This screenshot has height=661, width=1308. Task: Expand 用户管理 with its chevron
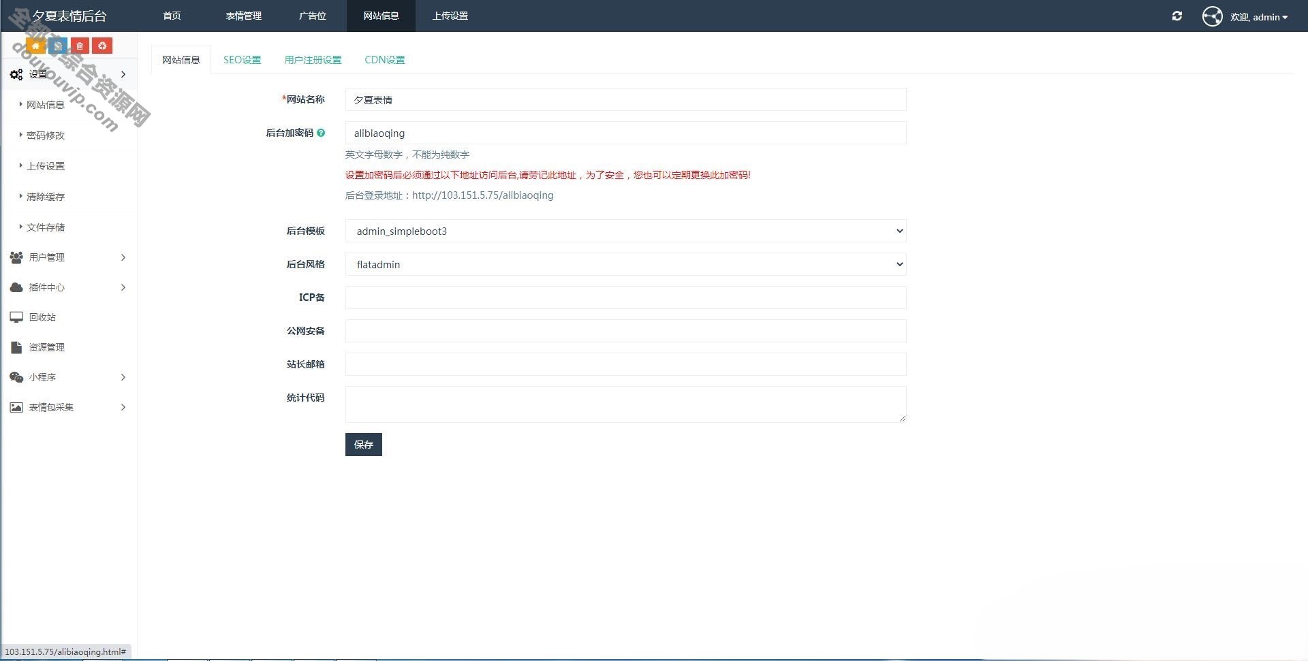pos(123,257)
